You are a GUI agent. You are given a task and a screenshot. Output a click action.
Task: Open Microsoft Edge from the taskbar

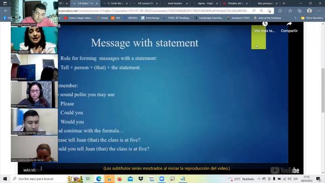(99, 178)
